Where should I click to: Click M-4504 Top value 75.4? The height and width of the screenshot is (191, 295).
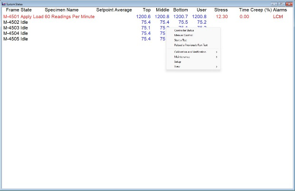[x=146, y=33]
